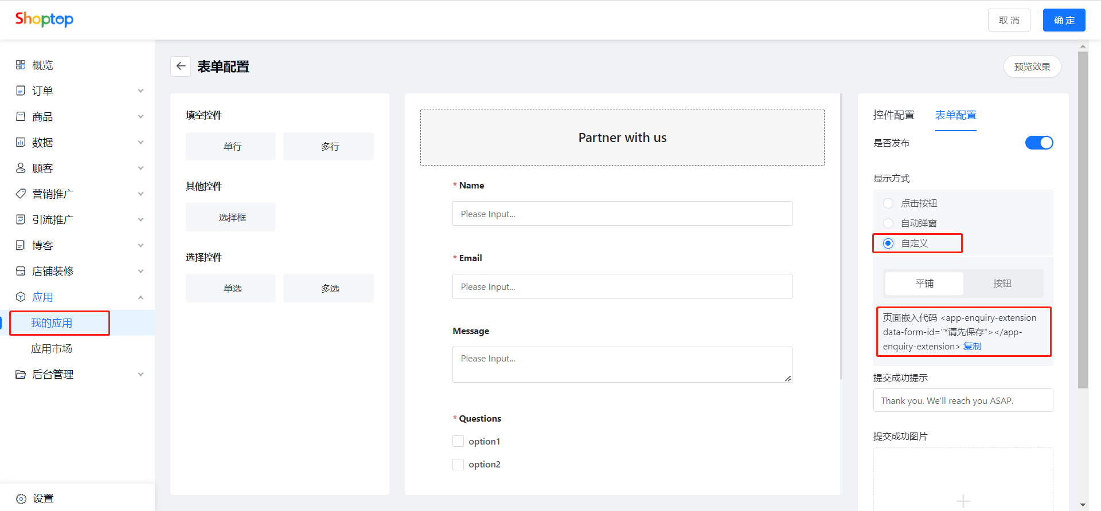Add a 单行 single-line control
1101x511 pixels.
tap(231, 147)
